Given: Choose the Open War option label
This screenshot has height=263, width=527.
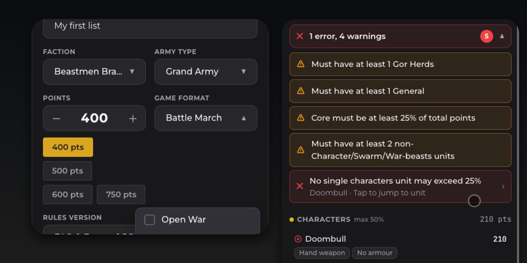Looking at the screenshot, I should coord(183,220).
